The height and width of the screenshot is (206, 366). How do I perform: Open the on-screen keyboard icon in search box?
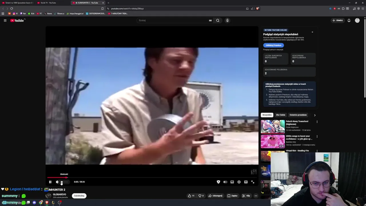pos(210,20)
